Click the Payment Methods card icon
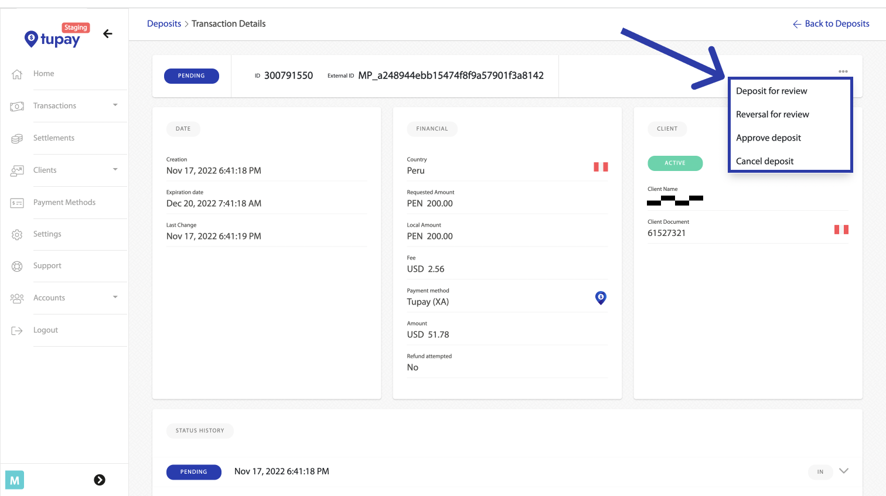 click(17, 203)
